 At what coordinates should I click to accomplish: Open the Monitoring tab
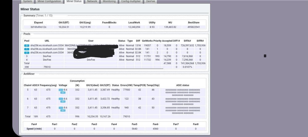(109, 1)
